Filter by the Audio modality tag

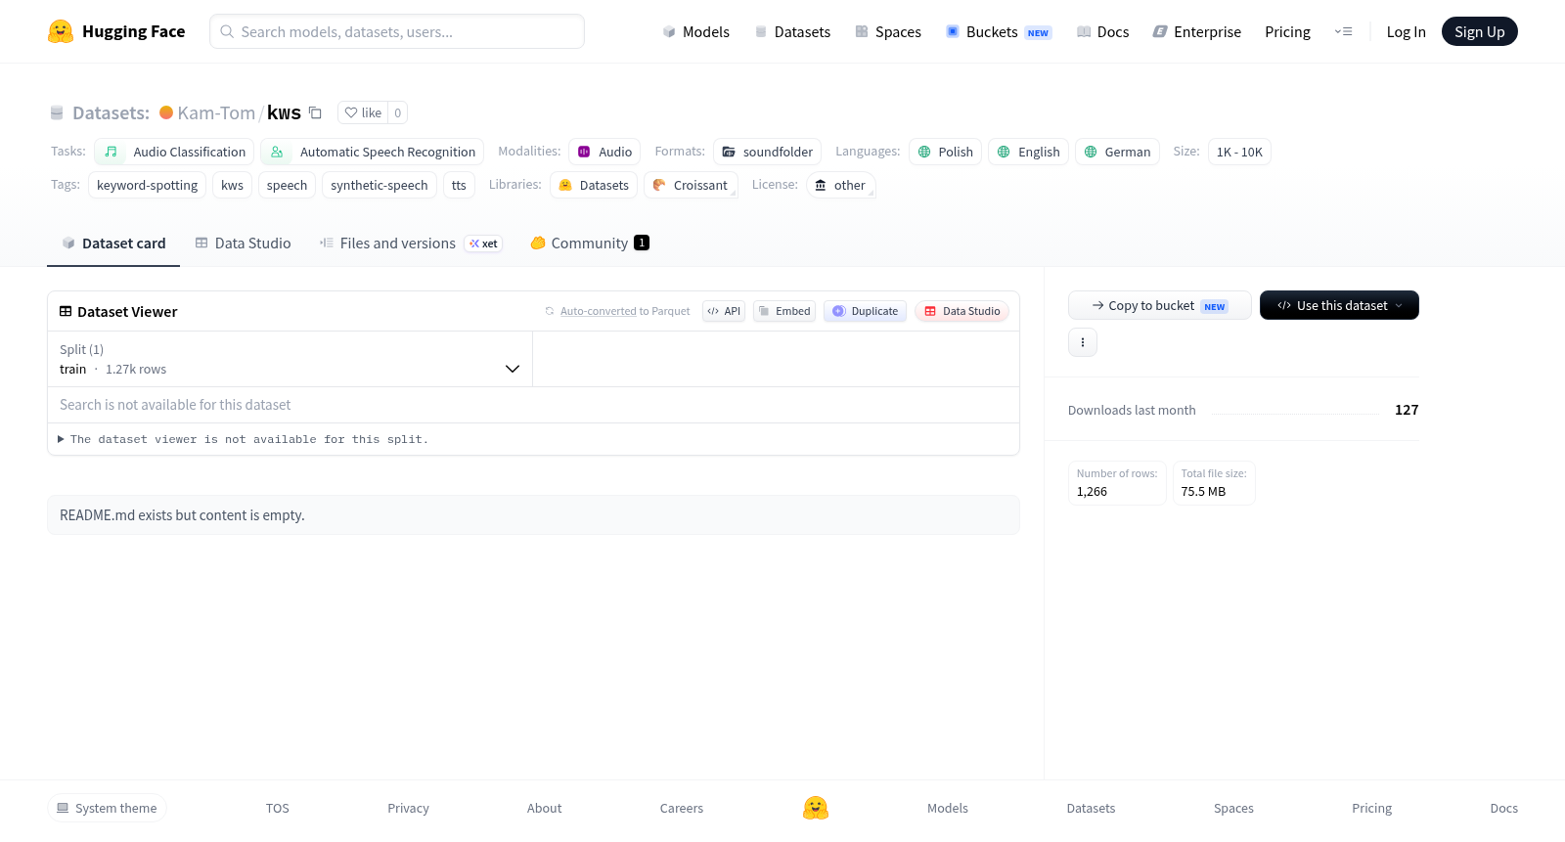(x=604, y=152)
